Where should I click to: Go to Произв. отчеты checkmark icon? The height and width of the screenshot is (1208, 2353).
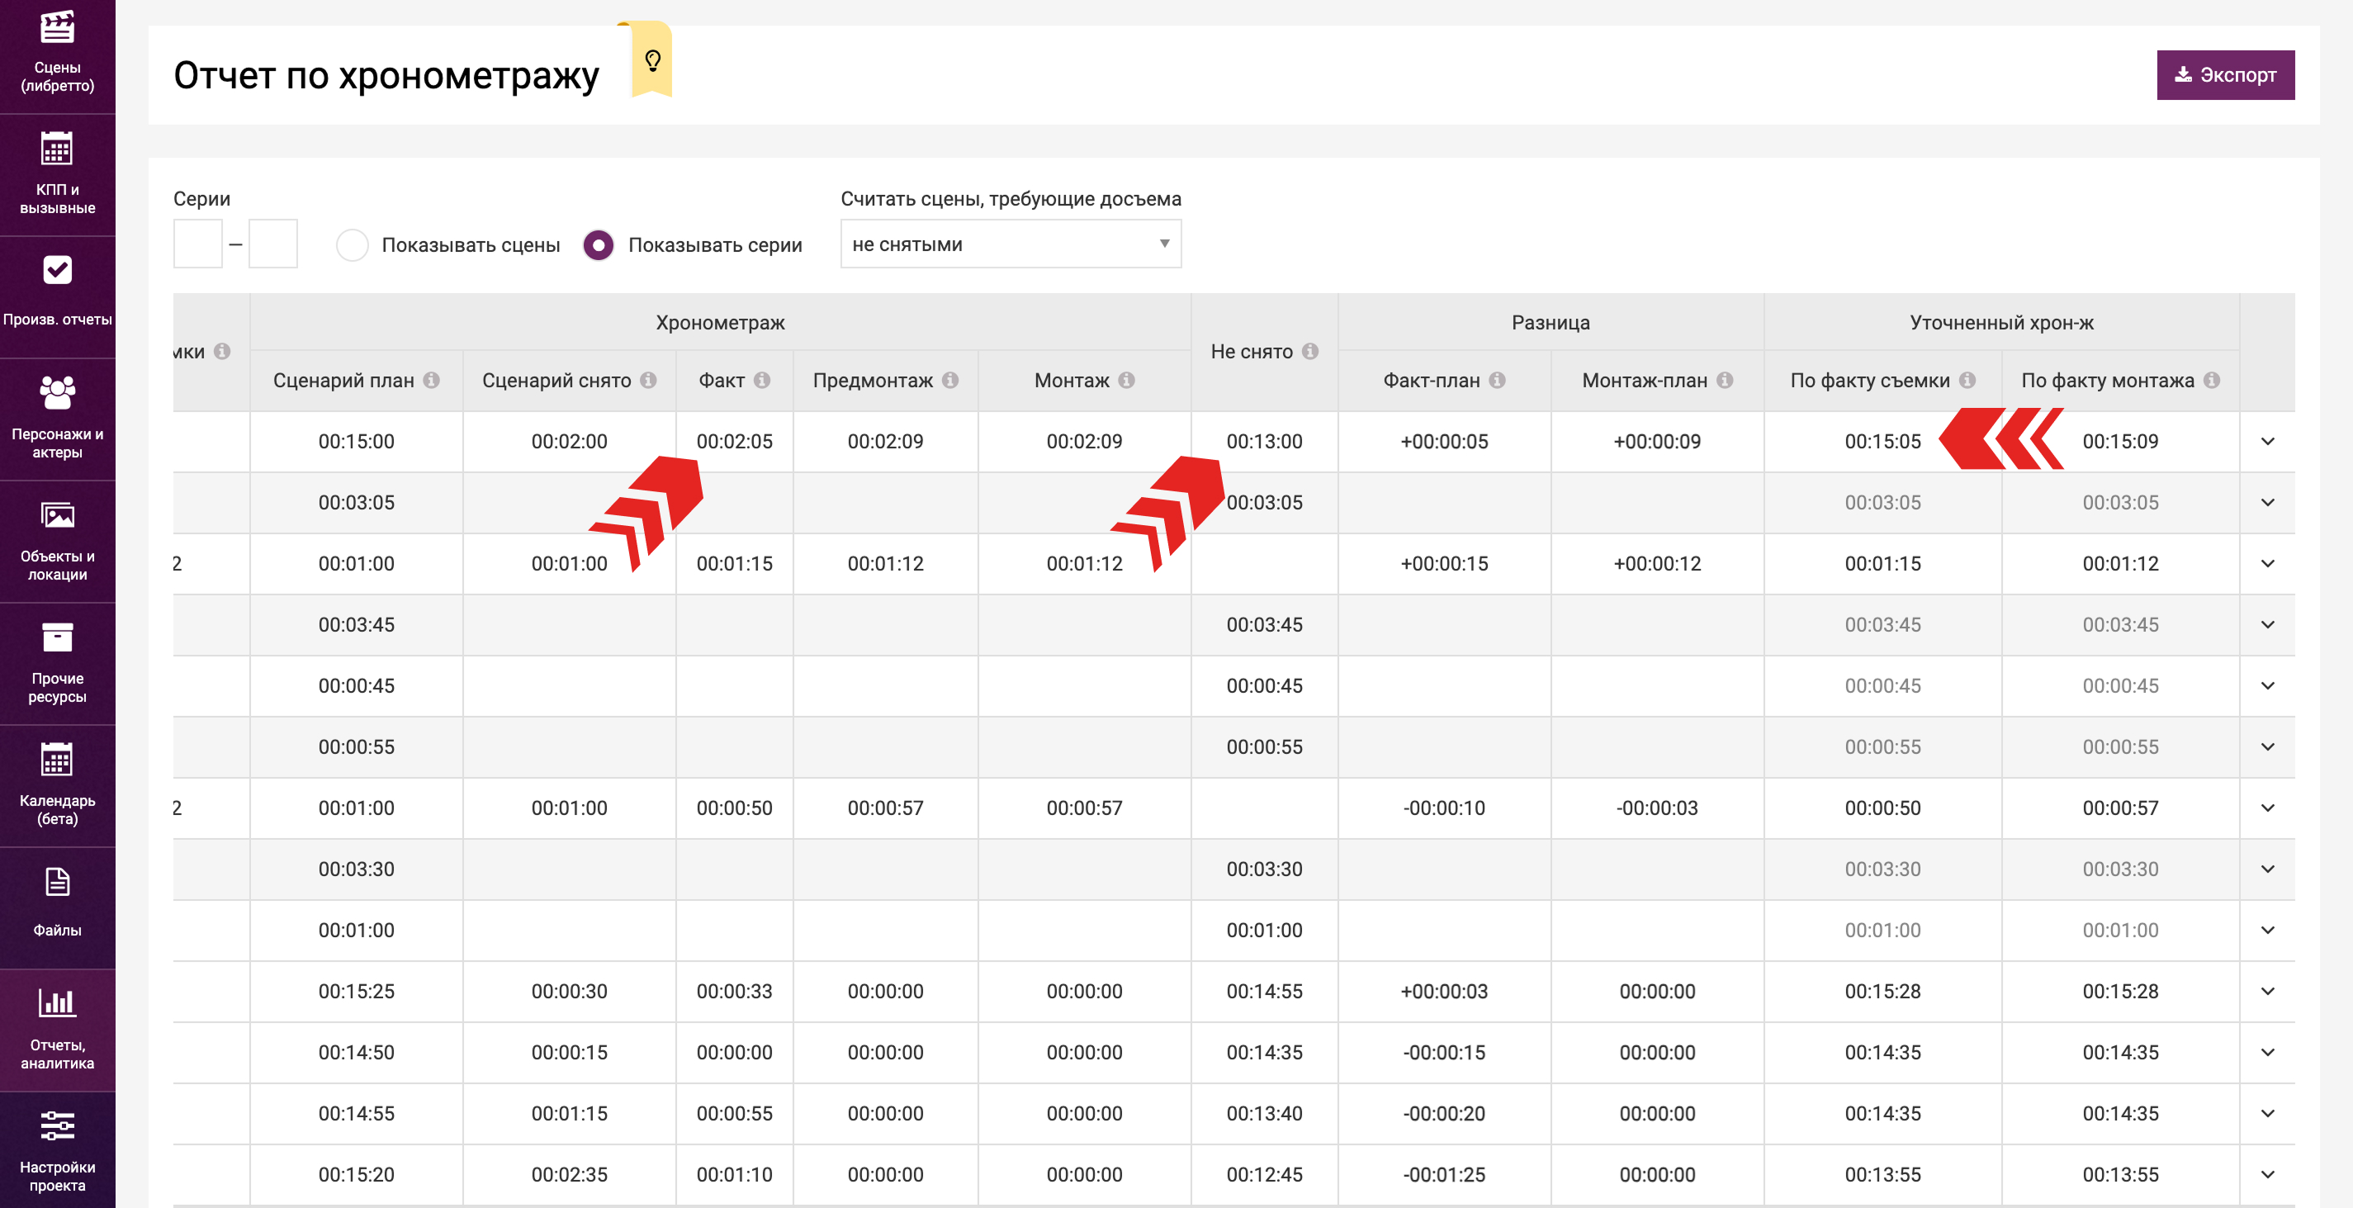(x=57, y=271)
